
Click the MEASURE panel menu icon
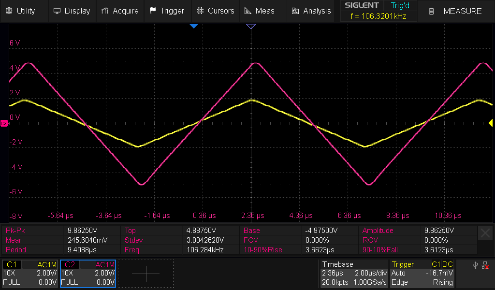[431, 12]
